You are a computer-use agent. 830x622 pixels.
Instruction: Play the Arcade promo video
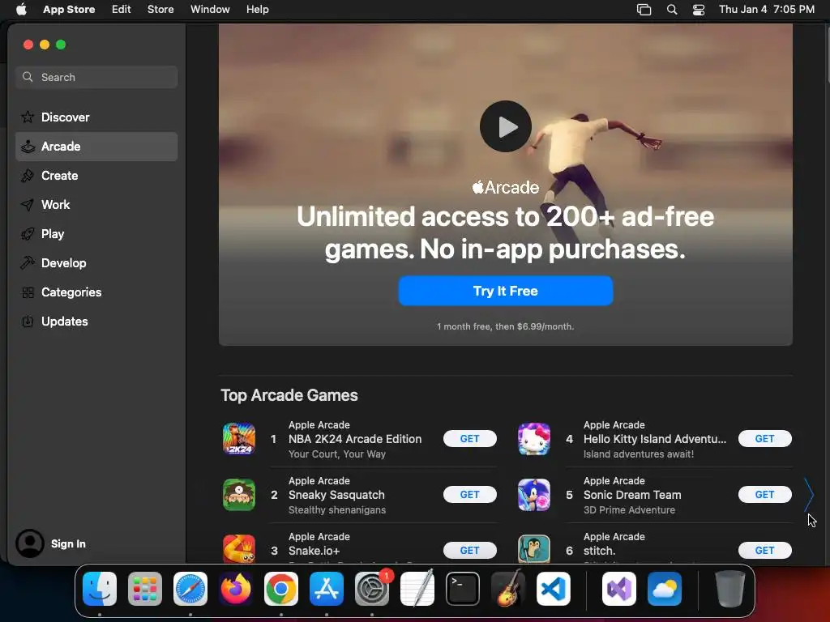(506, 126)
